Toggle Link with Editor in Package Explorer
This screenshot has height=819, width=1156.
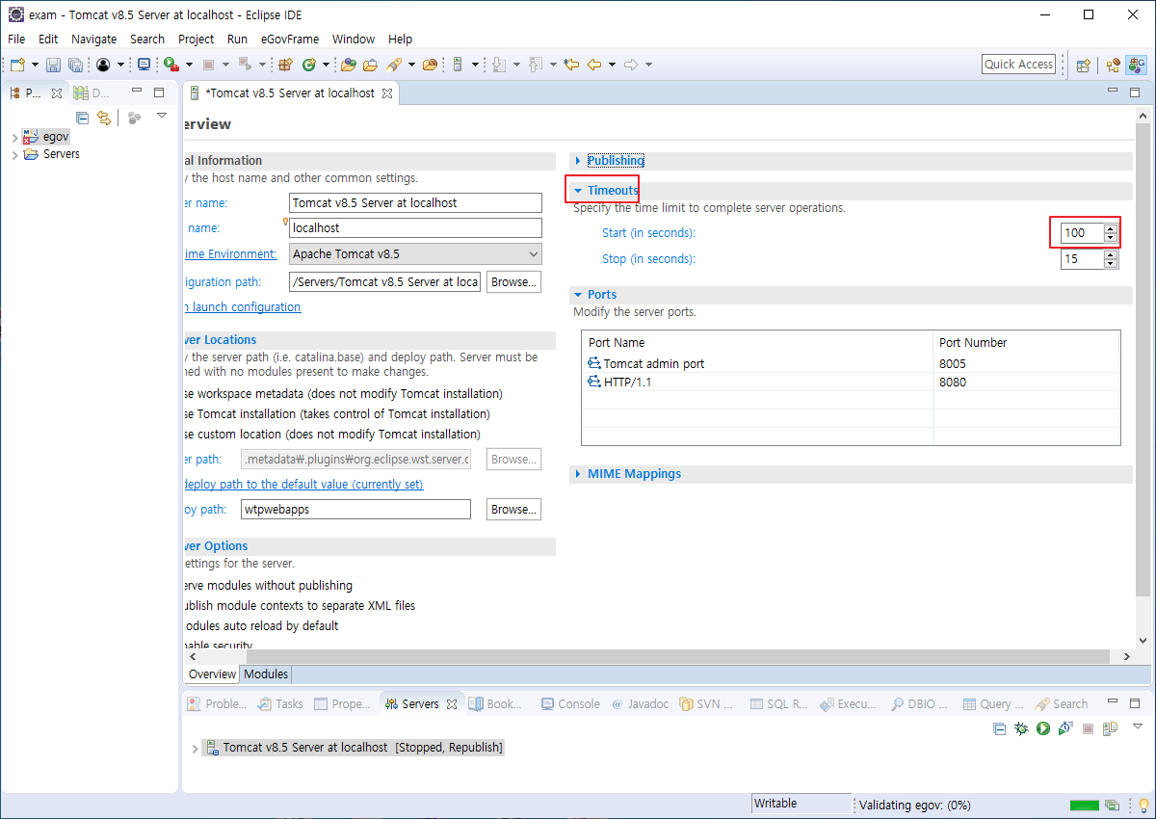[x=104, y=118]
